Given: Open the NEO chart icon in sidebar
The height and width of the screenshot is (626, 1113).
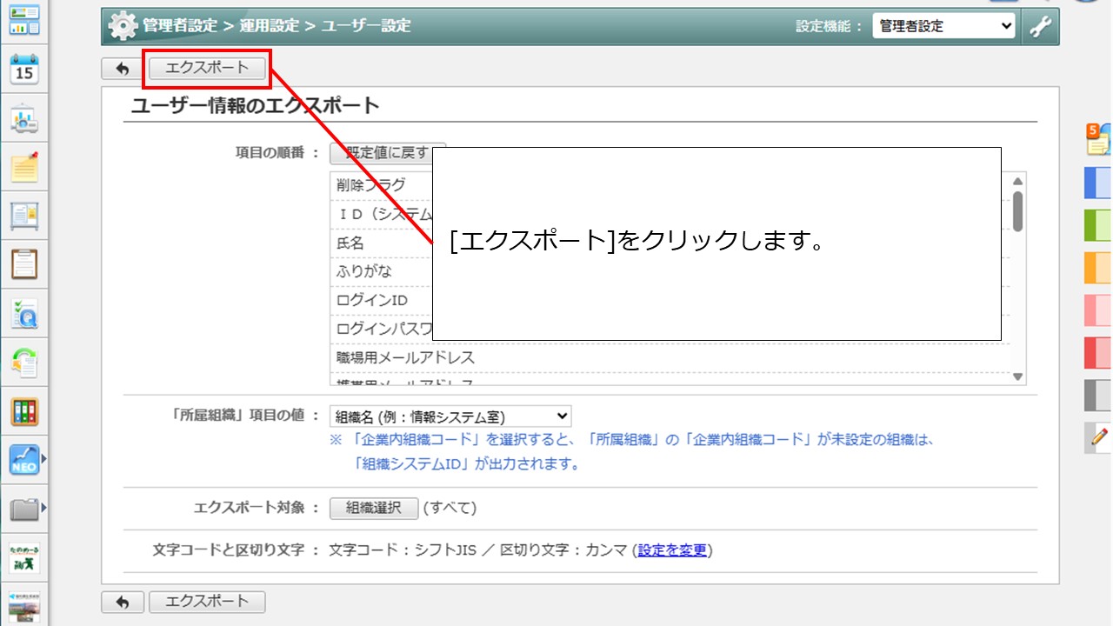Looking at the screenshot, I should (24, 459).
